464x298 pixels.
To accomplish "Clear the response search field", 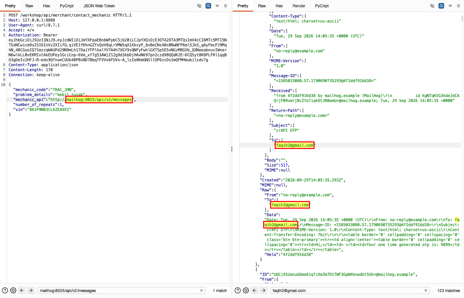I will click(426, 290).
